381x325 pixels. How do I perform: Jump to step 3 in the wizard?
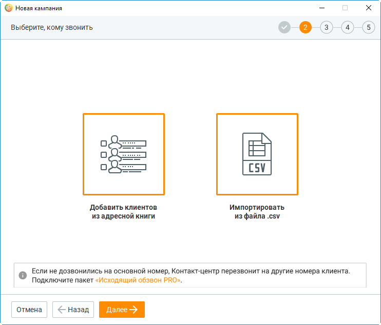[327, 27]
